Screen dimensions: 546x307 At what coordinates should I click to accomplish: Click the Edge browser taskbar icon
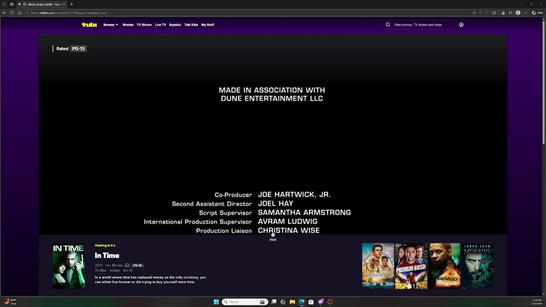pos(302,302)
